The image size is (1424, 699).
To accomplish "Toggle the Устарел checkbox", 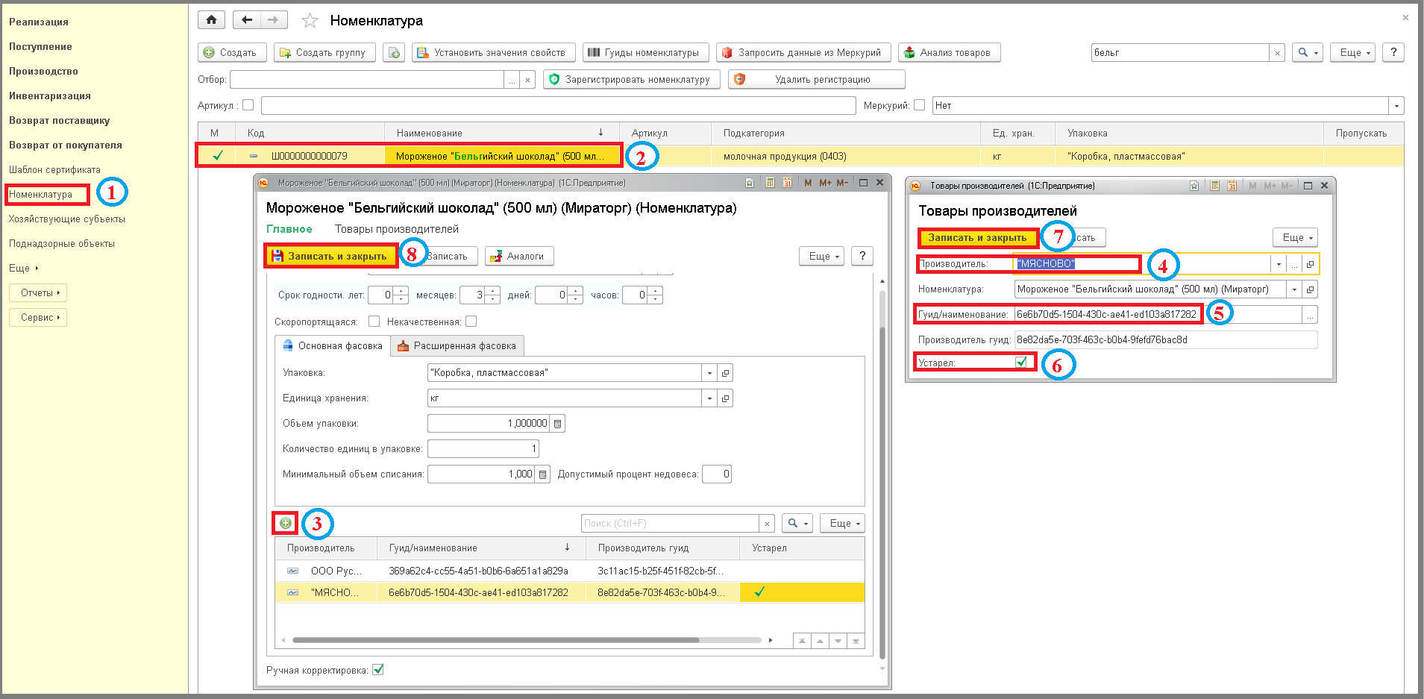I will click(1021, 363).
